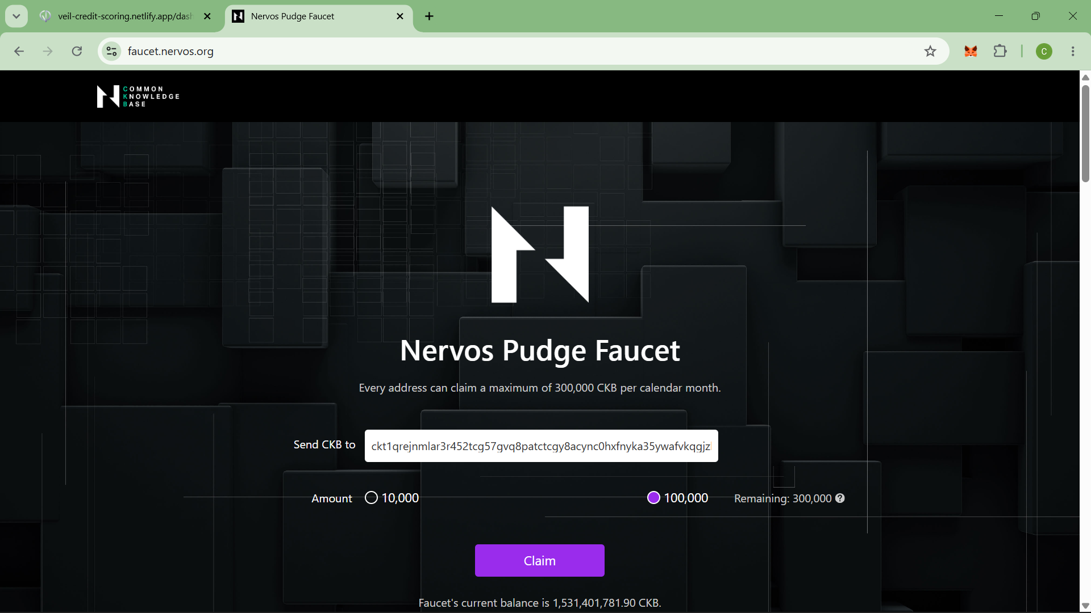Minimize the browser window
Viewport: 1091px width, 613px height.
999,16
